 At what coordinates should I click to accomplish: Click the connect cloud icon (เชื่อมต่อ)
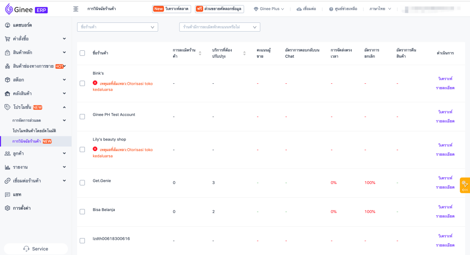coord(299,9)
